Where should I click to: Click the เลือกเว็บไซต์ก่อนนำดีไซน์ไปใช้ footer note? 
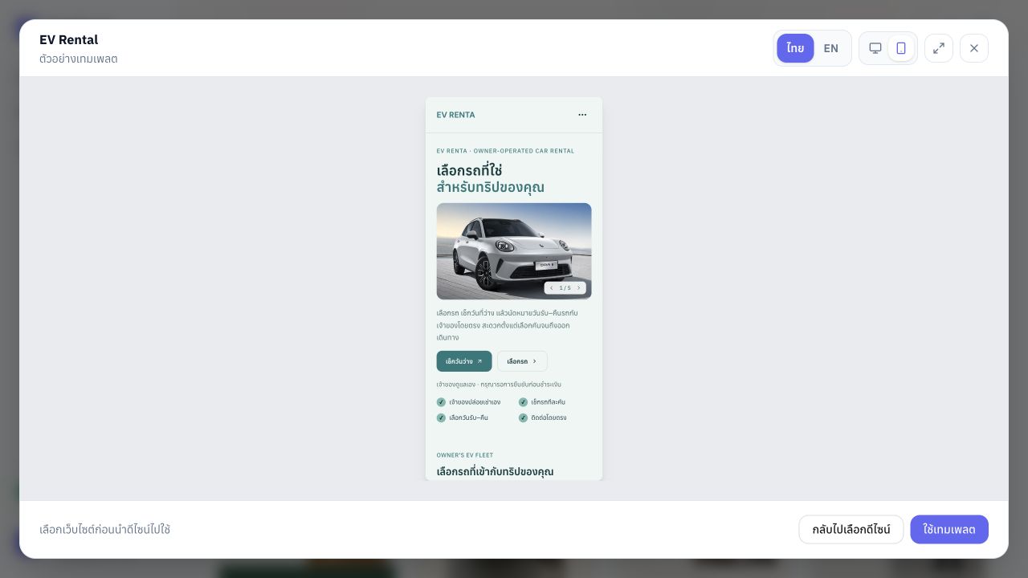click(104, 530)
